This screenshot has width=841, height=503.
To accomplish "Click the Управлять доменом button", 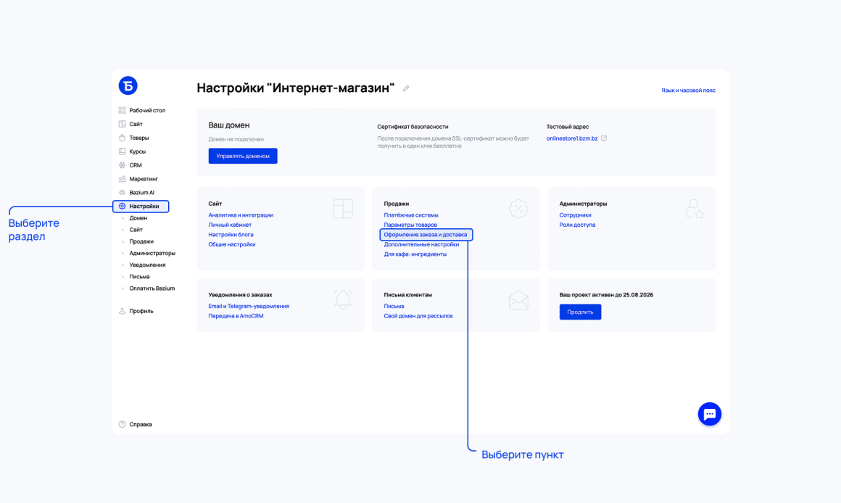I will [243, 156].
